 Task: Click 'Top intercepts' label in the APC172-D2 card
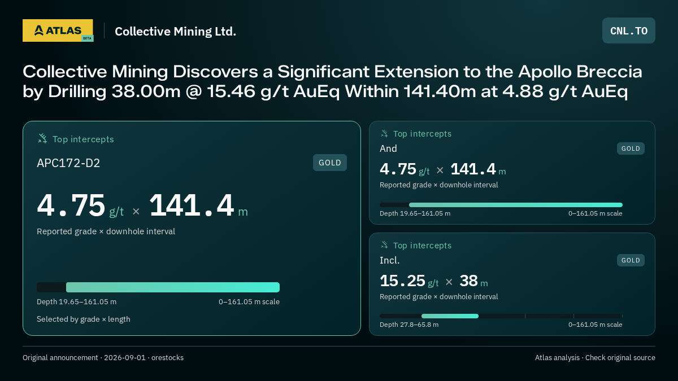pos(83,139)
